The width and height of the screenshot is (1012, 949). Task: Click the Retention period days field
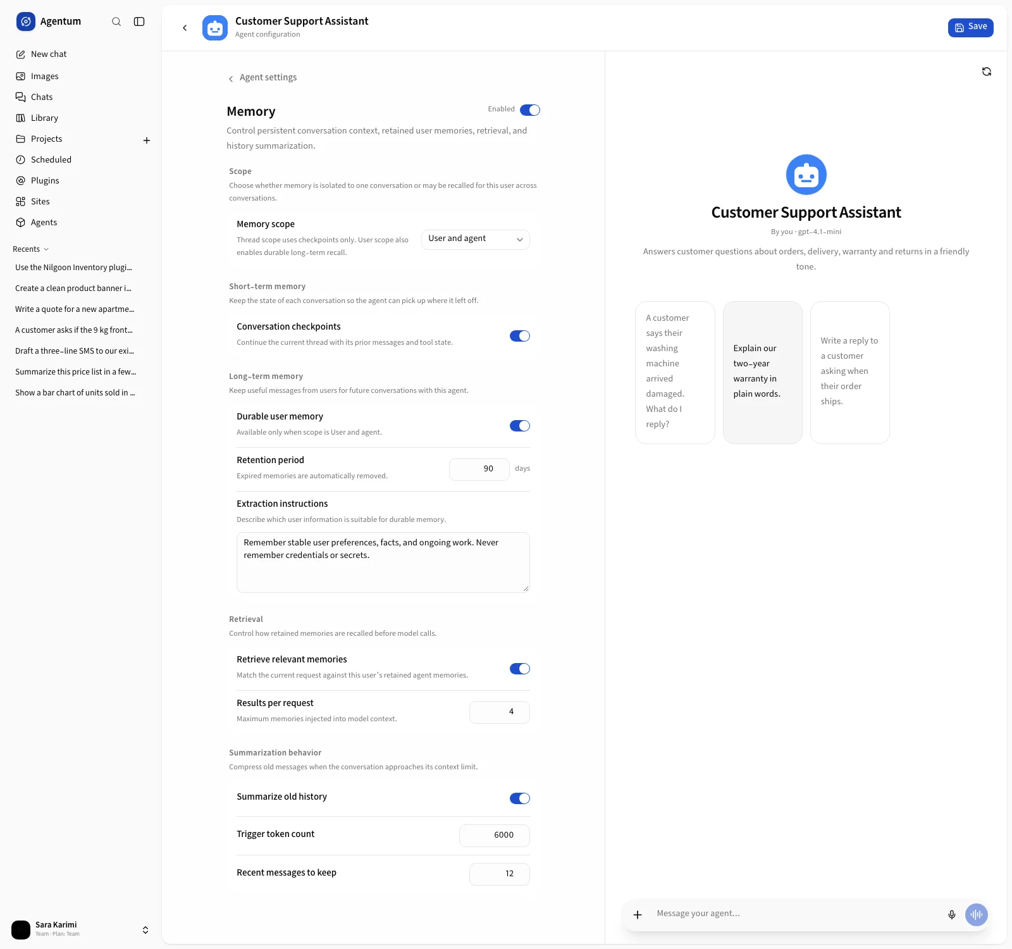[x=479, y=469]
